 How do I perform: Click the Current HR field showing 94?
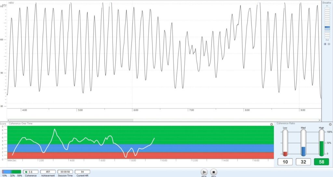click(x=82, y=171)
